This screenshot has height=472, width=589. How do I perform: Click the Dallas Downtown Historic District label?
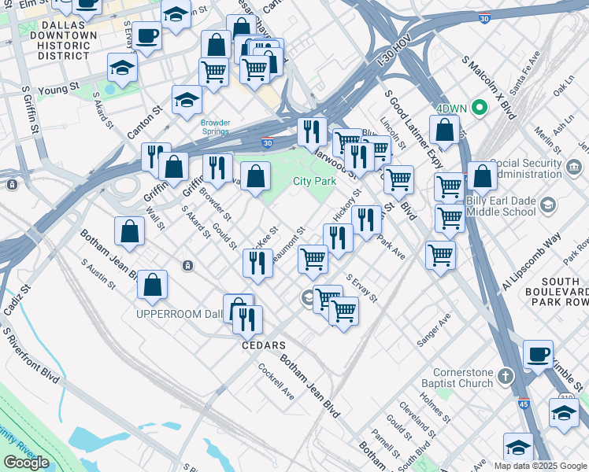pos(64,41)
